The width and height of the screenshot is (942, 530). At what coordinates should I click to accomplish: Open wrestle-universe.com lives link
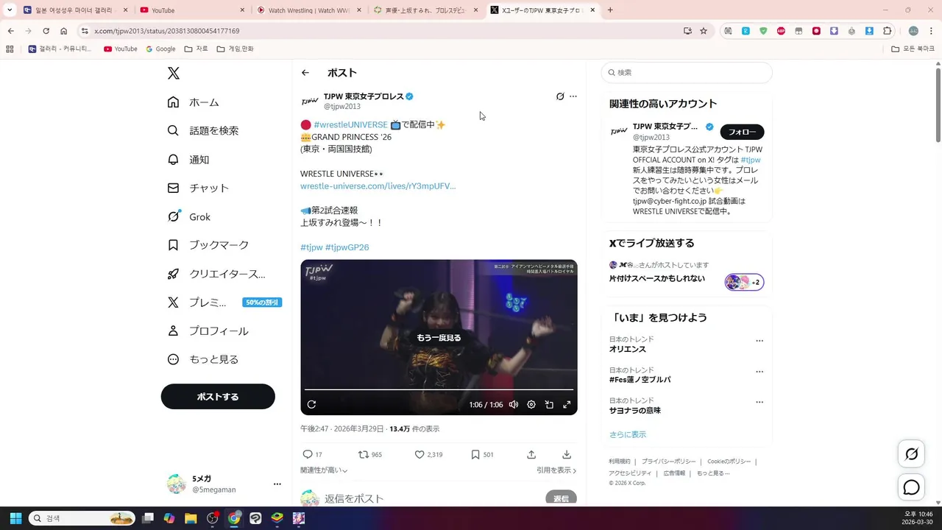(378, 186)
